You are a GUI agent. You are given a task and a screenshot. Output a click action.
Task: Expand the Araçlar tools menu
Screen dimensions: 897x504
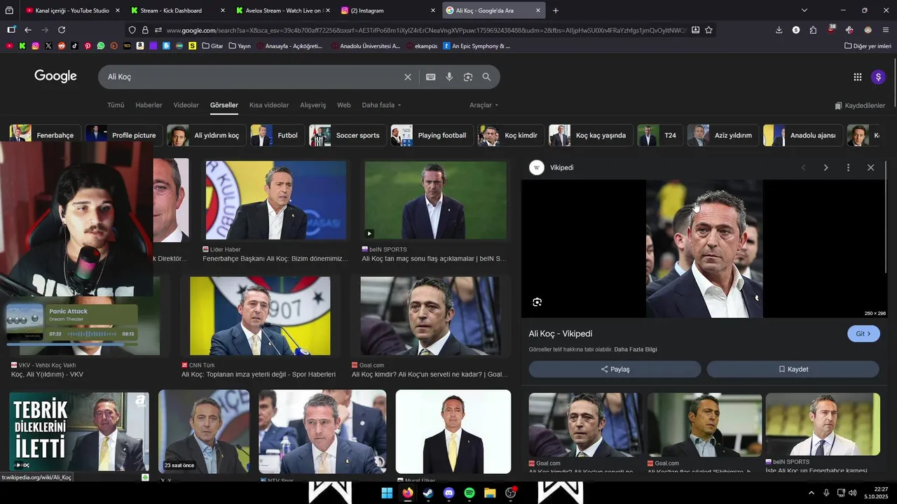(x=484, y=105)
